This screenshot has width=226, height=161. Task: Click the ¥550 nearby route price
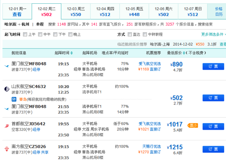(x=200, y=44)
